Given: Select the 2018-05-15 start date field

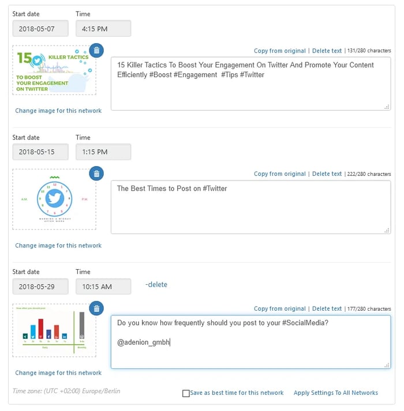Looking at the screenshot, I should click(40, 152).
